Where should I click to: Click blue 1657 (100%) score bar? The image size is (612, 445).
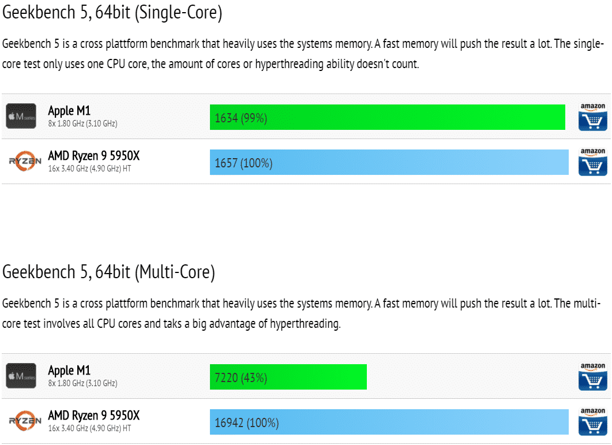click(389, 162)
